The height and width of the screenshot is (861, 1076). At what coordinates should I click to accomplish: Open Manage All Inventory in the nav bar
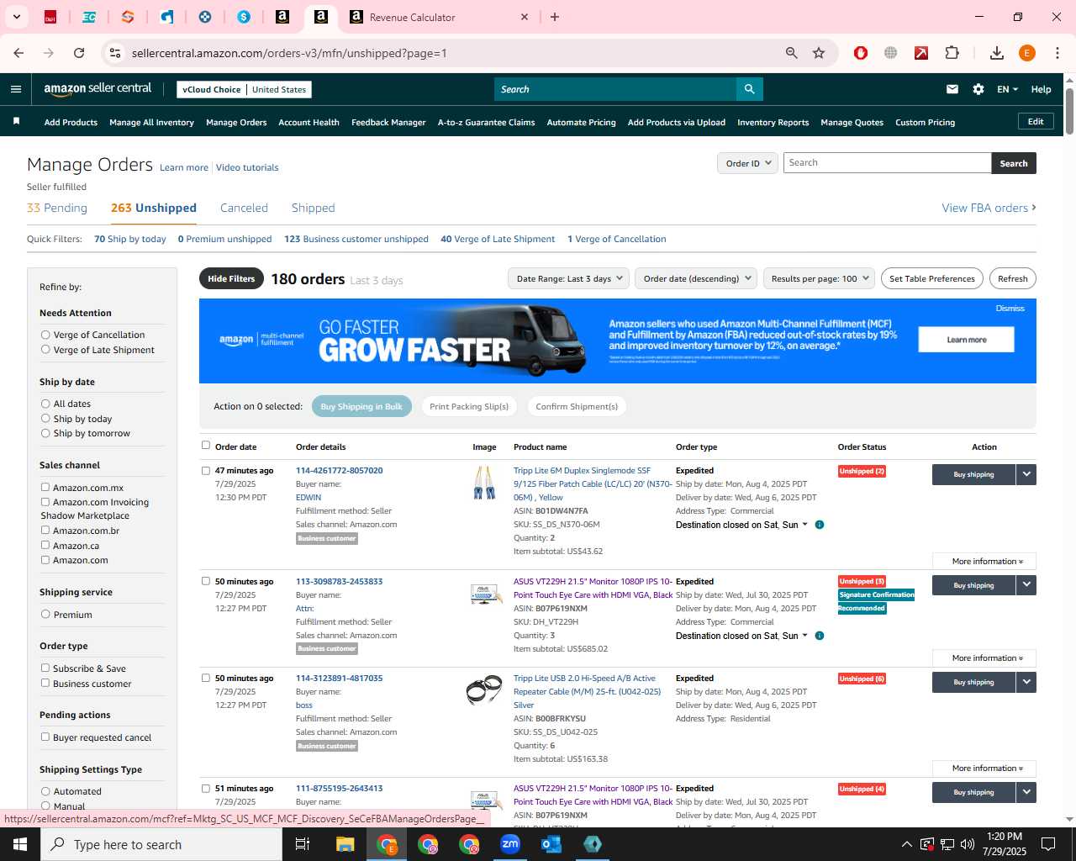[151, 122]
